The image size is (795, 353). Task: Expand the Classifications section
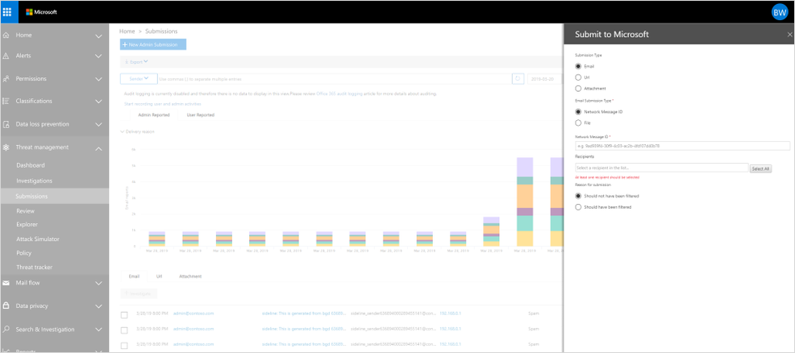point(98,102)
